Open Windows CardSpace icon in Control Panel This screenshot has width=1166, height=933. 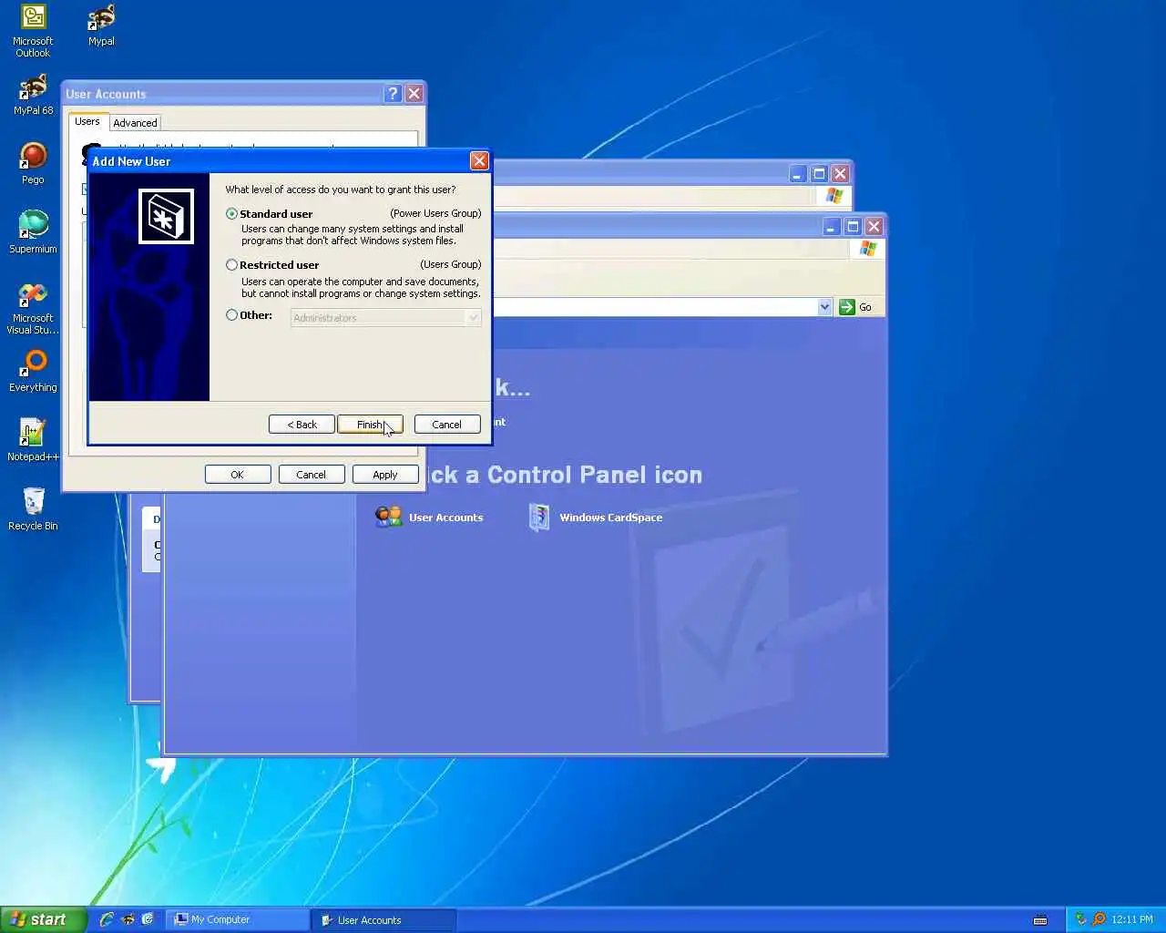click(x=595, y=518)
